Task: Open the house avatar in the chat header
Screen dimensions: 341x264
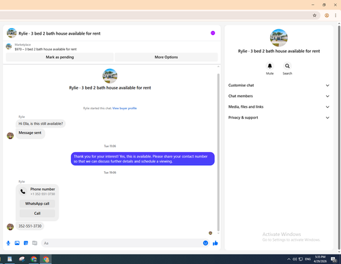Action: (x=12, y=33)
